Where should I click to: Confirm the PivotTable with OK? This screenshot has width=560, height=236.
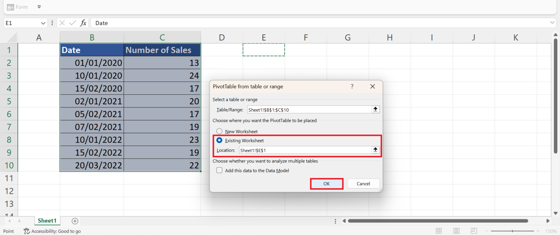pyautogui.click(x=326, y=184)
